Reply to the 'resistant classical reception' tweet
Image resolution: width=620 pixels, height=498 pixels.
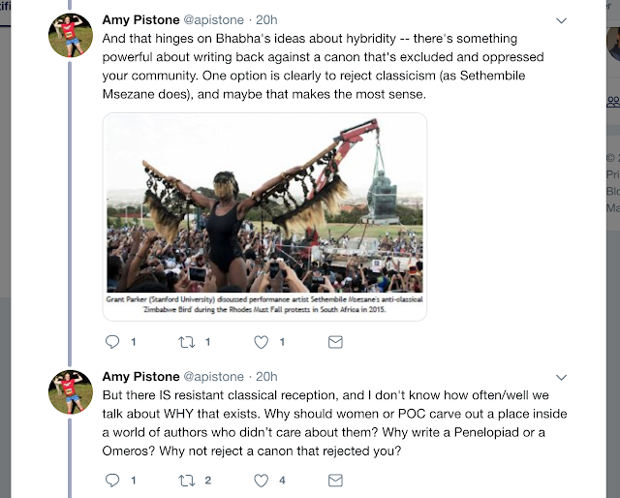pos(111,479)
